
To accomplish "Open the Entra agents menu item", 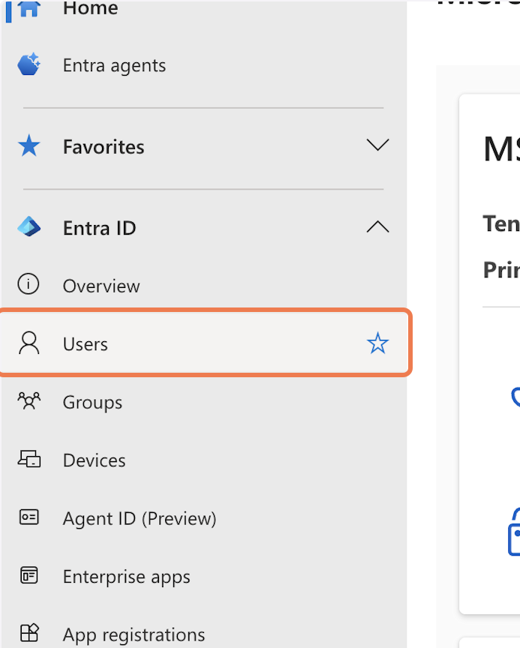I will coord(114,65).
